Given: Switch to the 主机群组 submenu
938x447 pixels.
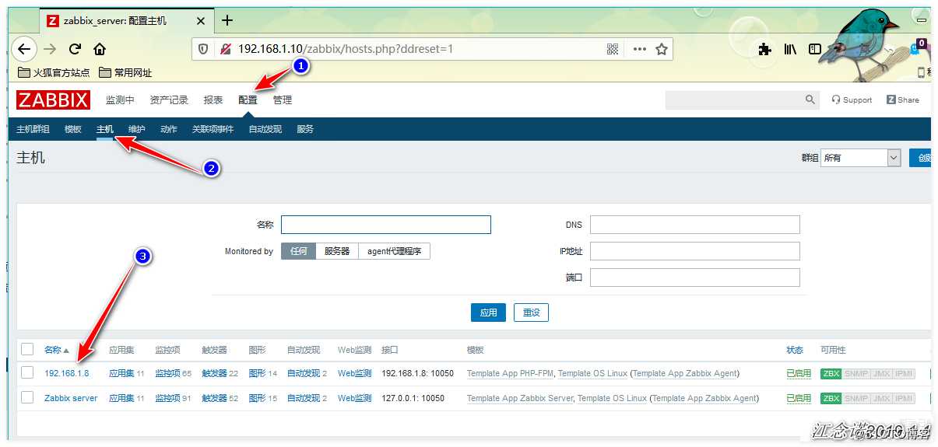Looking at the screenshot, I should [x=33, y=129].
